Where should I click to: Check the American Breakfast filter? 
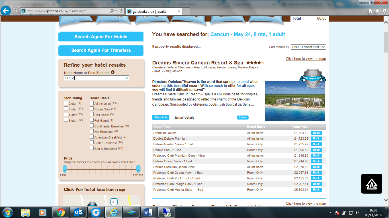92,137
